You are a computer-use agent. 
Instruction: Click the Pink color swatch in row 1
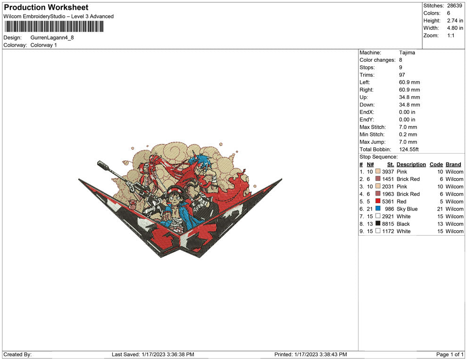point(378,171)
